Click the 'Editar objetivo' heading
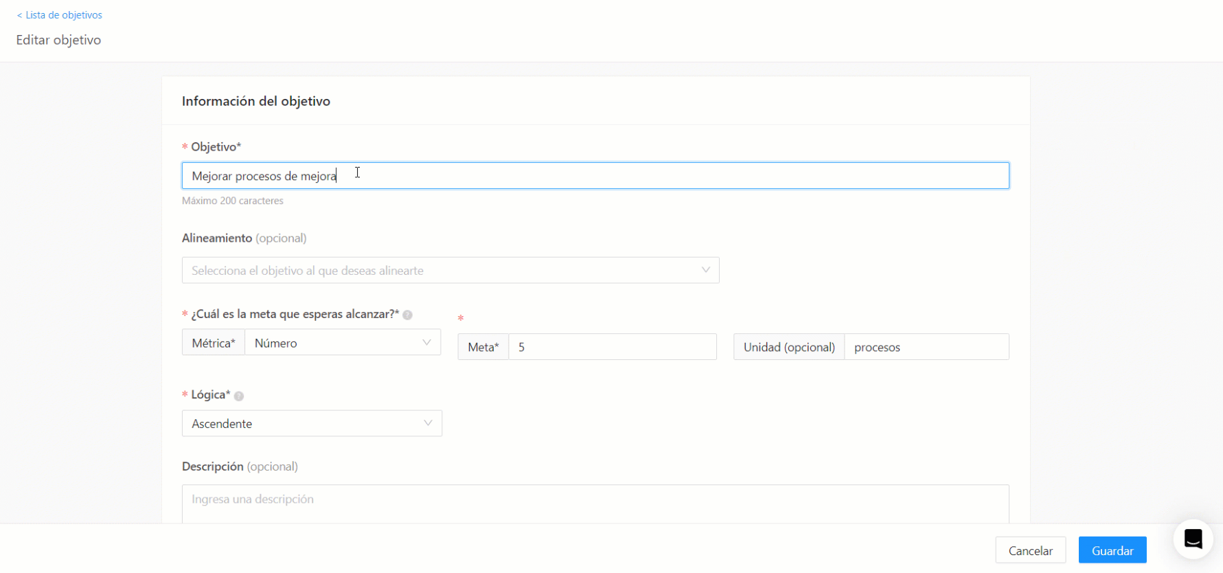This screenshot has height=573, width=1223. click(58, 40)
